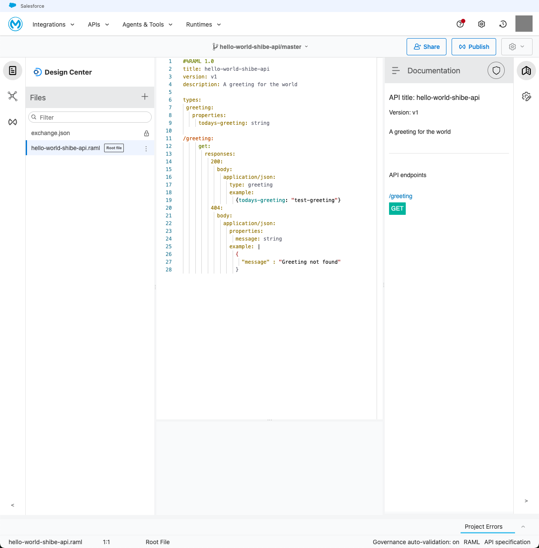Screen dimensions: 539x548
Task: Click the governance shield icon
Action: (496, 70)
